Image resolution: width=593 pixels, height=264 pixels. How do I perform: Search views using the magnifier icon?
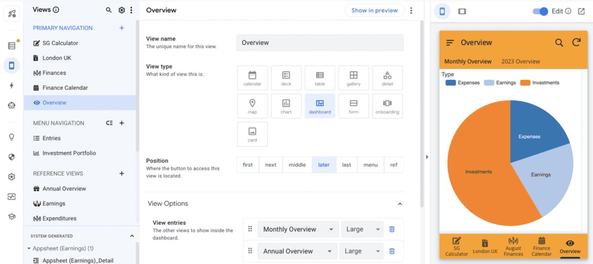tap(108, 10)
